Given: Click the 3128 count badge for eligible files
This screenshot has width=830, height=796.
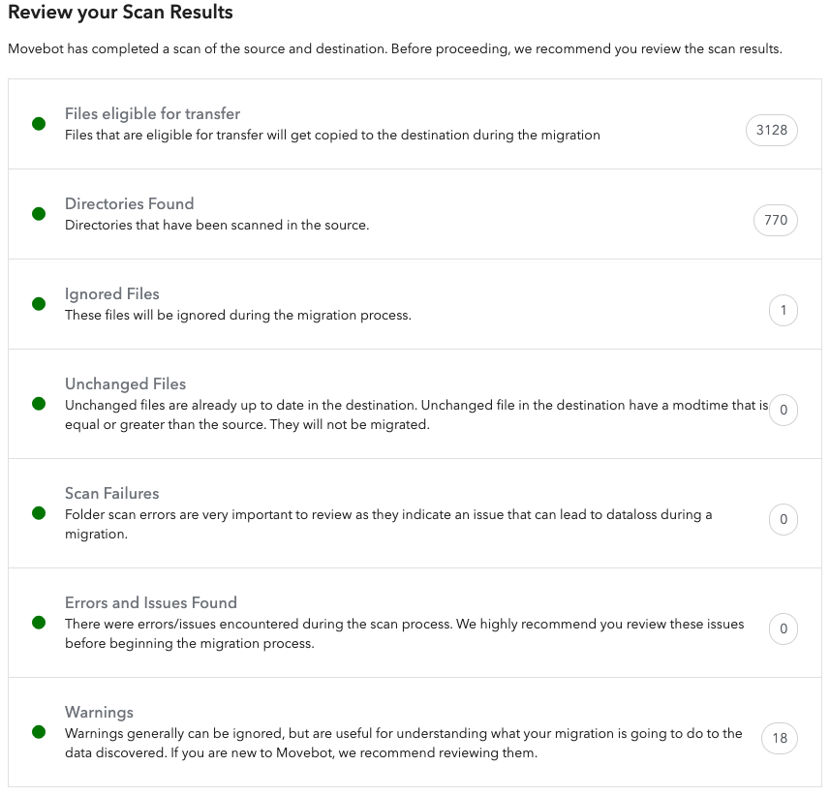Looking at the screenshot, I should 771,130.
